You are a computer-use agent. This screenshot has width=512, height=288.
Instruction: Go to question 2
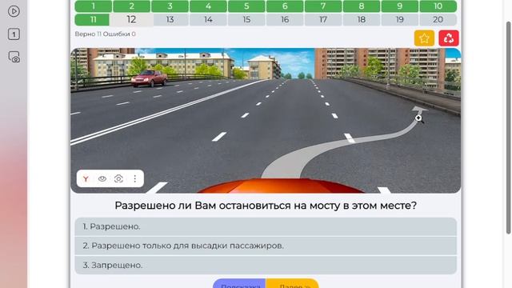click(131, 6)
